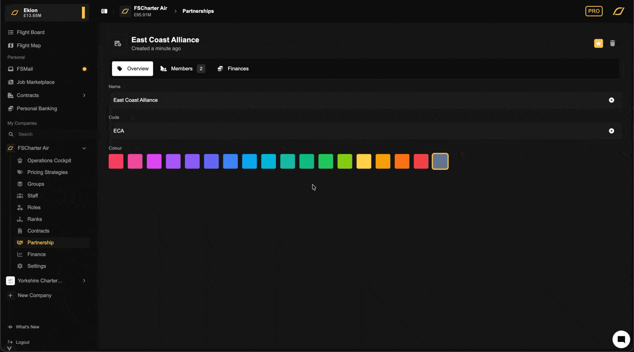Expand the Yorkshire Charter company chevron
634x352 pixels.
point(84,281)
